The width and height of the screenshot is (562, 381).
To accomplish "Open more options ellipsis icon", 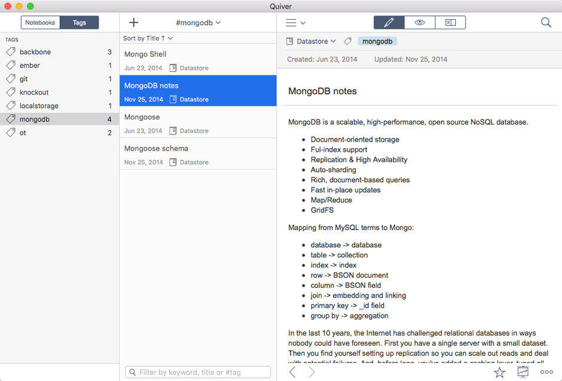I will (546, 373).
